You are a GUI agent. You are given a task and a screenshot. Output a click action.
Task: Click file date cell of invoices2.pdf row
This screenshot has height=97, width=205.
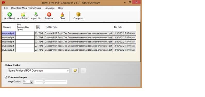pos(124,38)
